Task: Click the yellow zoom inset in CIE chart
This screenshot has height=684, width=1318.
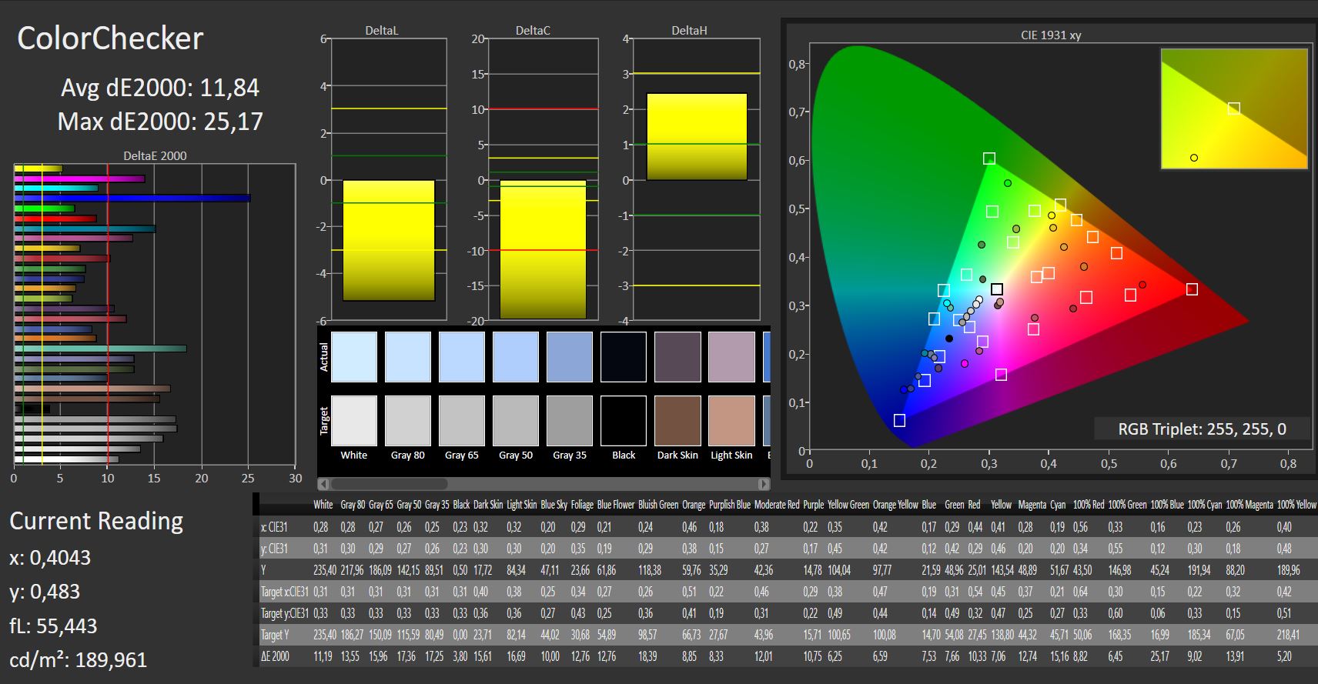Action: (1233, 108)
